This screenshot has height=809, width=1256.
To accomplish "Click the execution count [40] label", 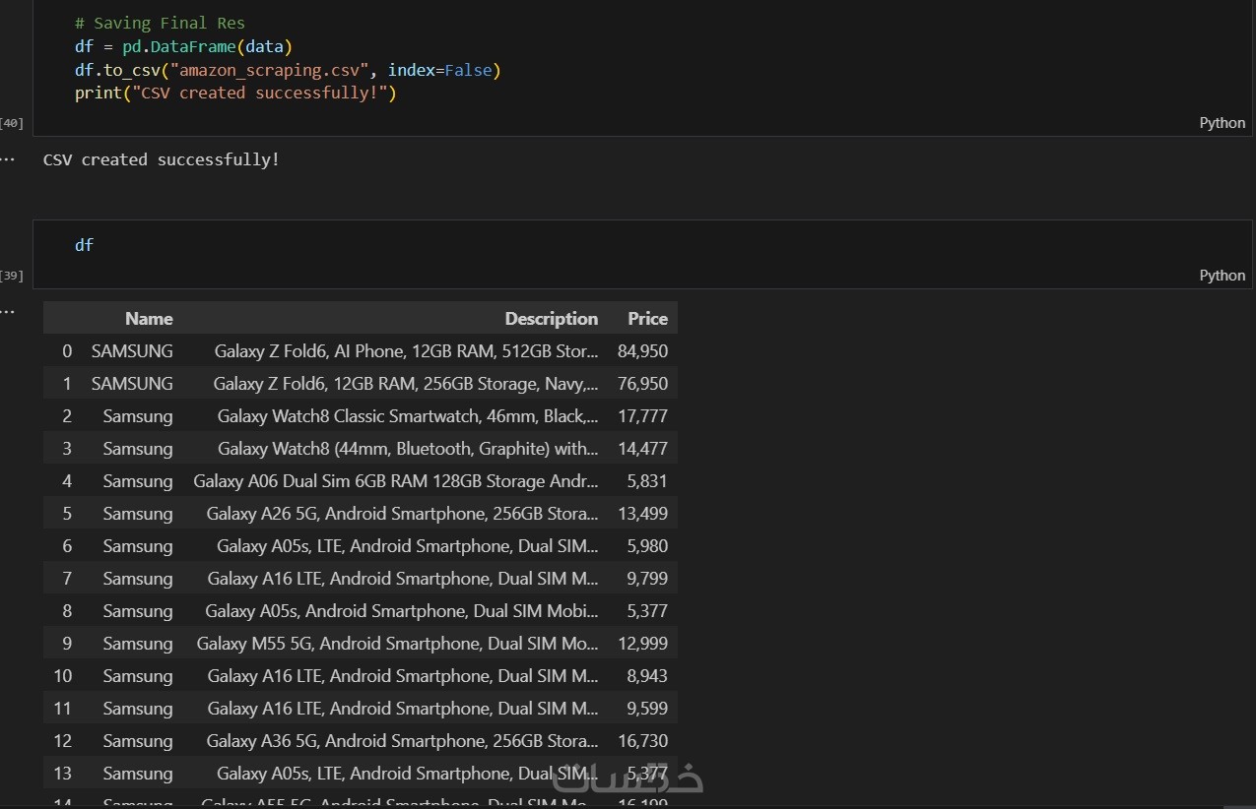I will tap(12, 123).
